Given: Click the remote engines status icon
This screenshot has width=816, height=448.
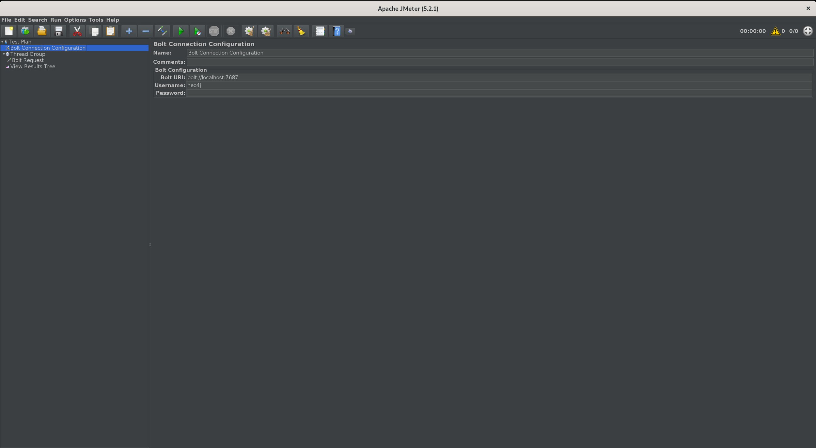Looking at the screenshot, I should coord(808,31).
